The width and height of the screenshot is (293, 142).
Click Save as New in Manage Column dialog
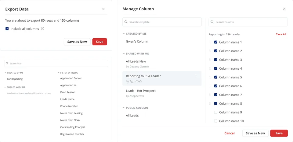[255, 133]
